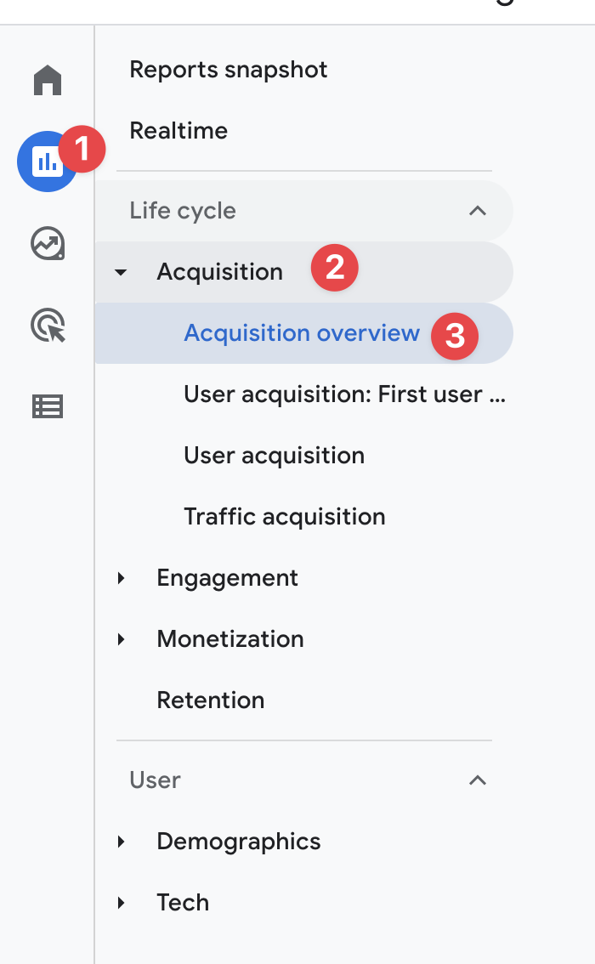Viewport: 595px width, 964px height.
Task: Collapse the Life cycle section chevron
Action: pos(478,211)
